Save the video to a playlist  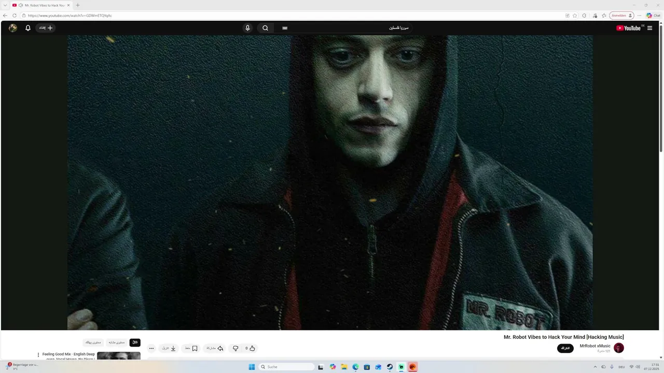191,348
